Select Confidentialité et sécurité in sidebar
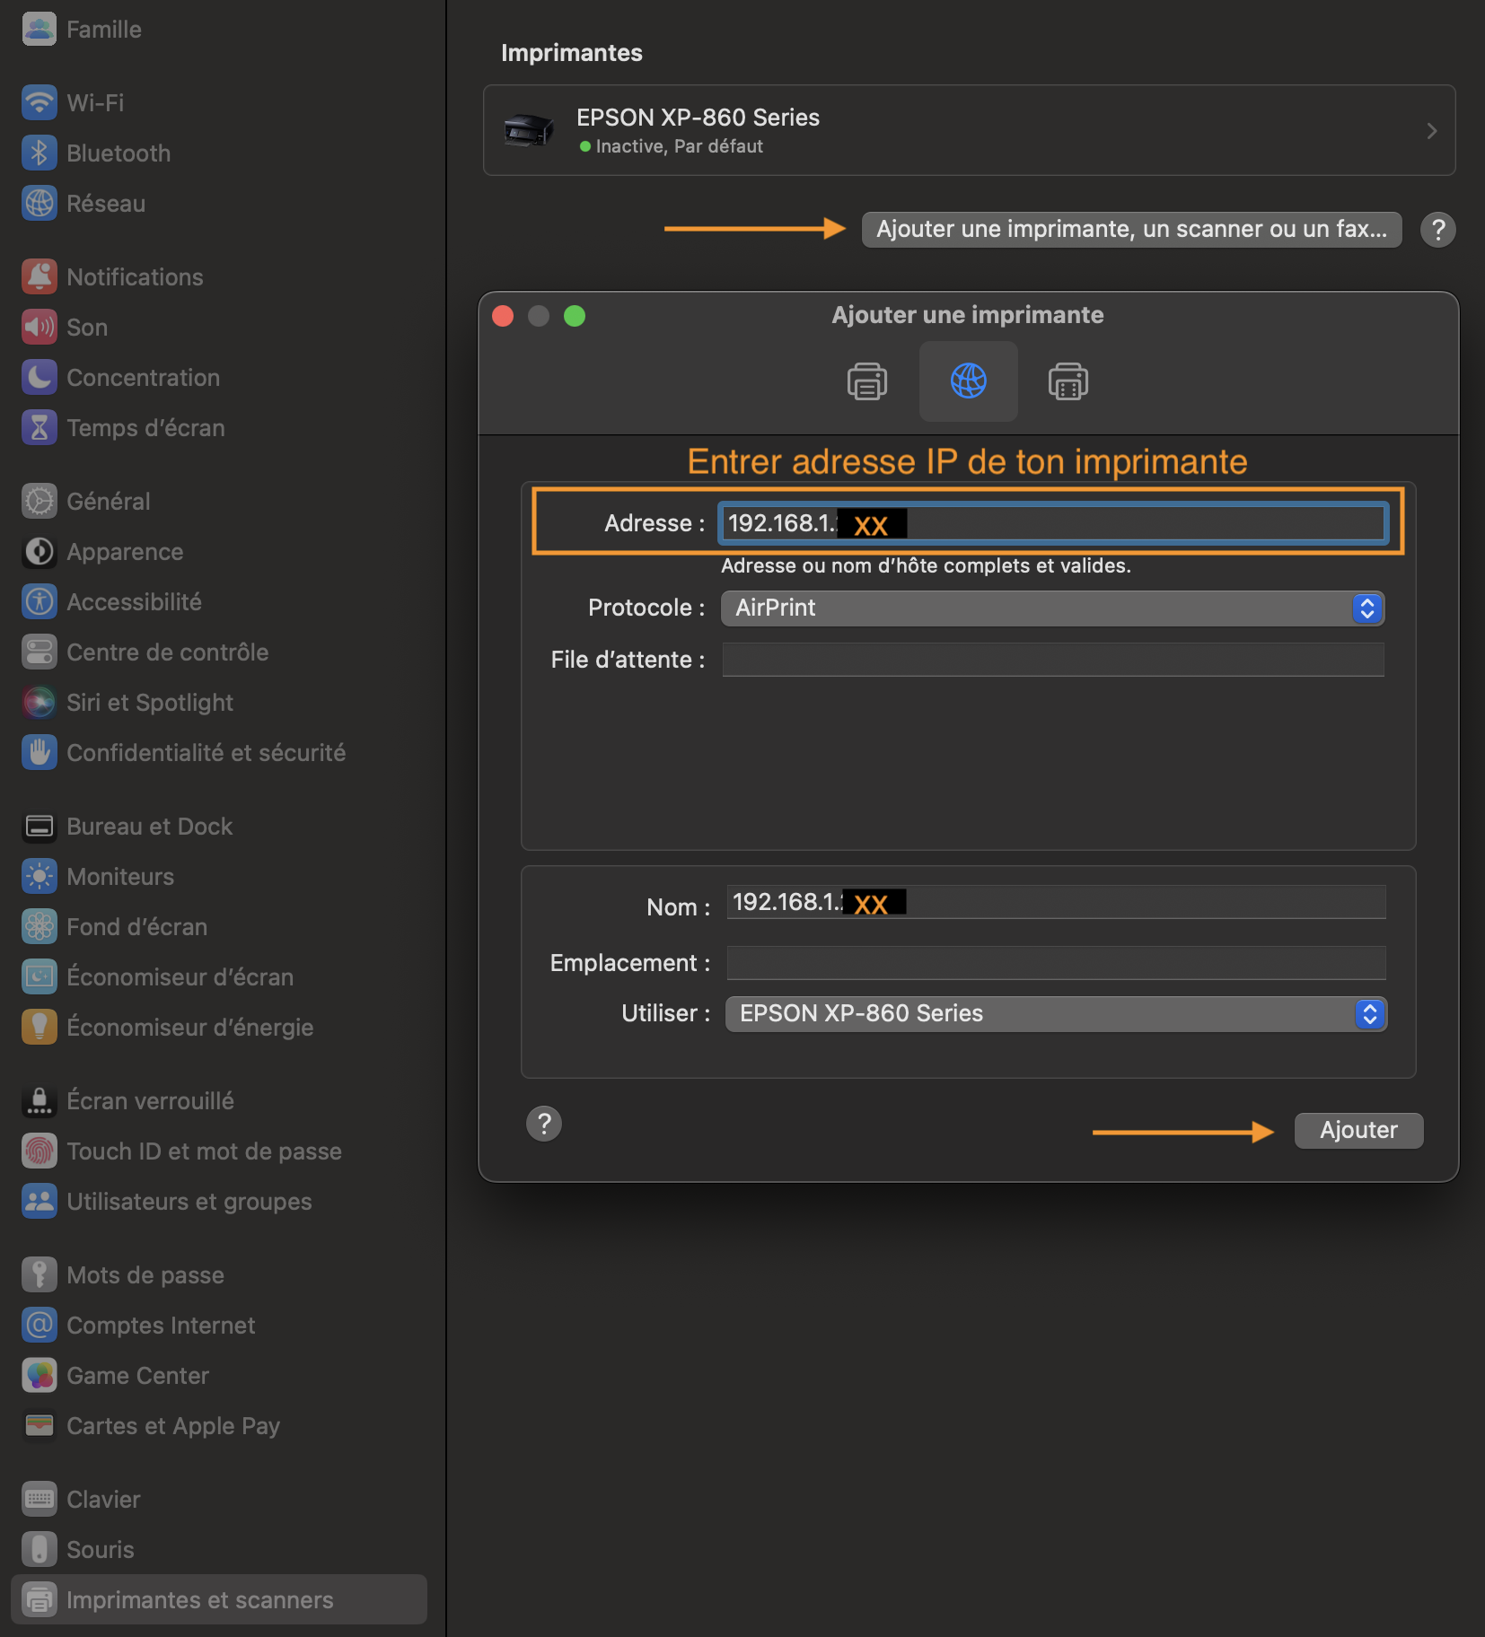 pos(206,753)
